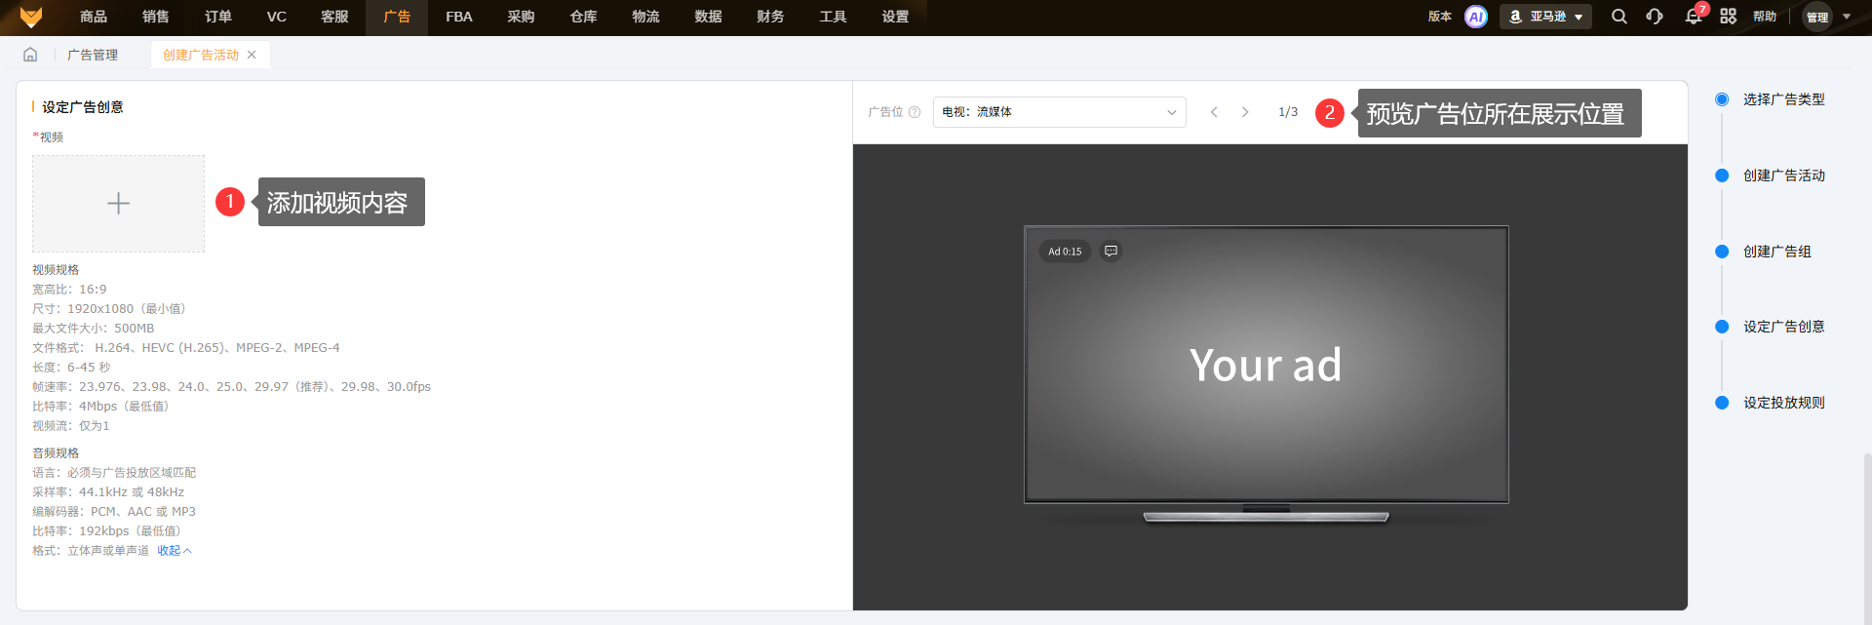Open the 广告 top menu
The height and width of the screenshot is (625, 1872).
coord(397,17)
